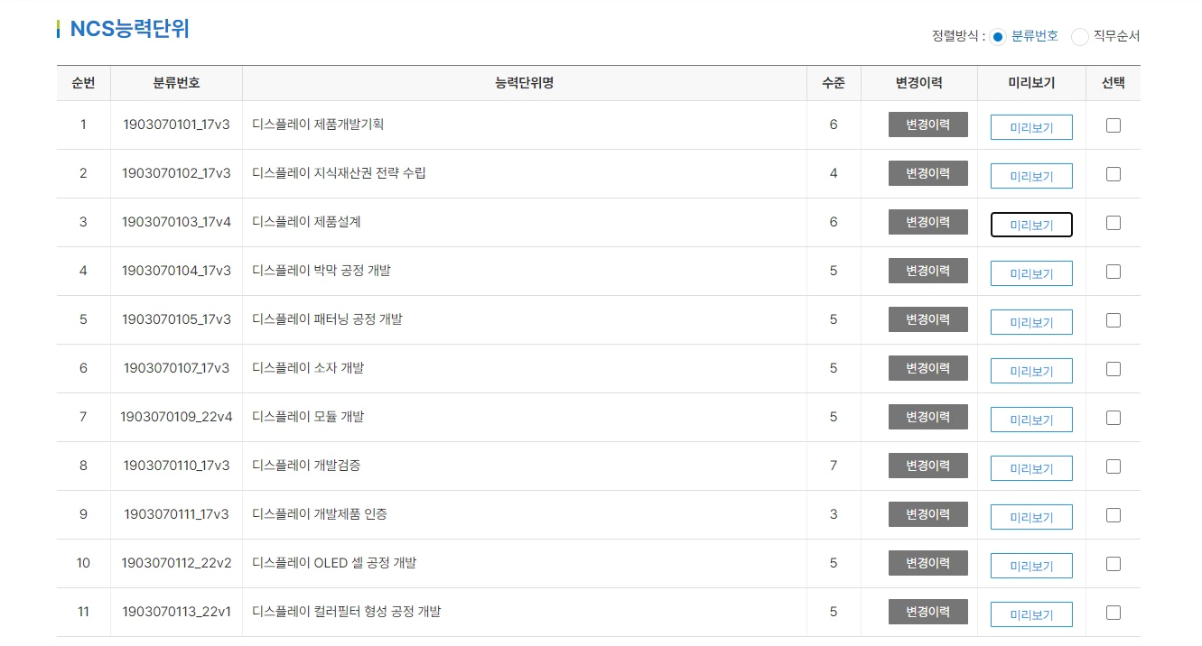This screenshot has height=646, width=1202.
Task: Check the selection box for 디스플레이 패터닝 공정 개발
Action: tap(1113, 320)
